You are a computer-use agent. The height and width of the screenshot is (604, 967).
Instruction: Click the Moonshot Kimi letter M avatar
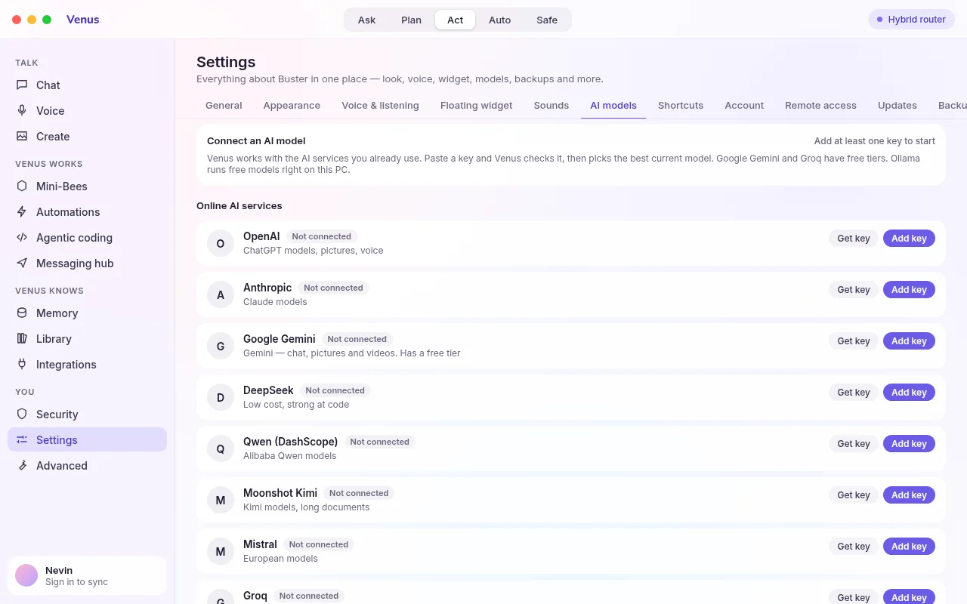[221, 500]
